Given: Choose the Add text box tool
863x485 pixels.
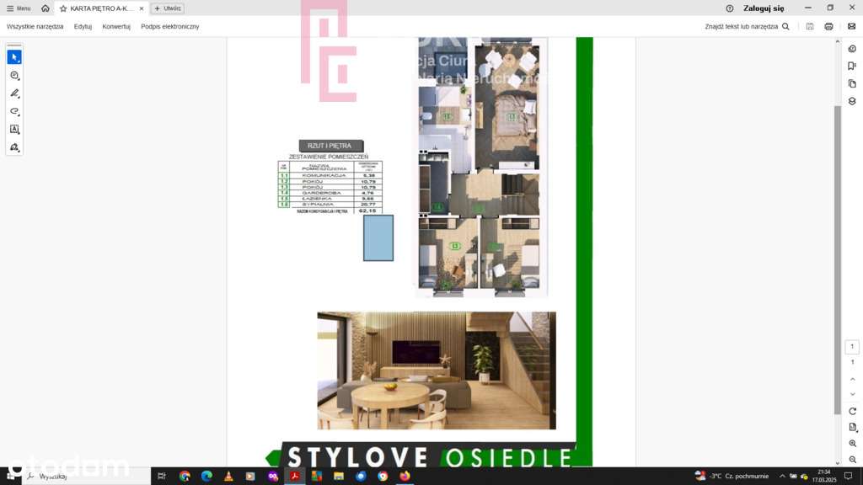Looking at the screenshot, I should coord(14,130).
